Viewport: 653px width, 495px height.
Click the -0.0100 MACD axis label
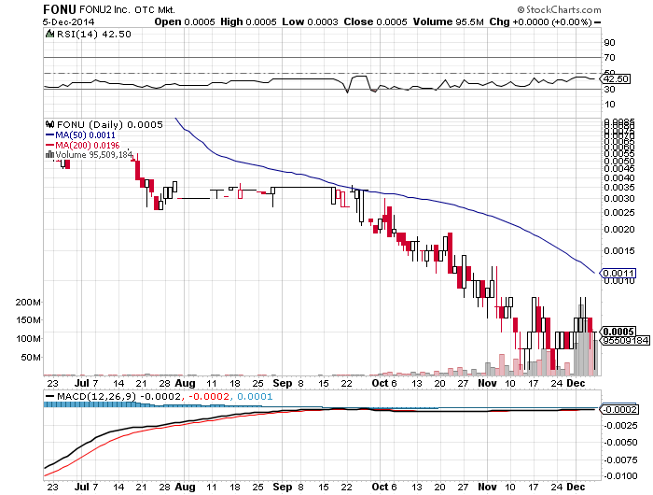[620, 475]
